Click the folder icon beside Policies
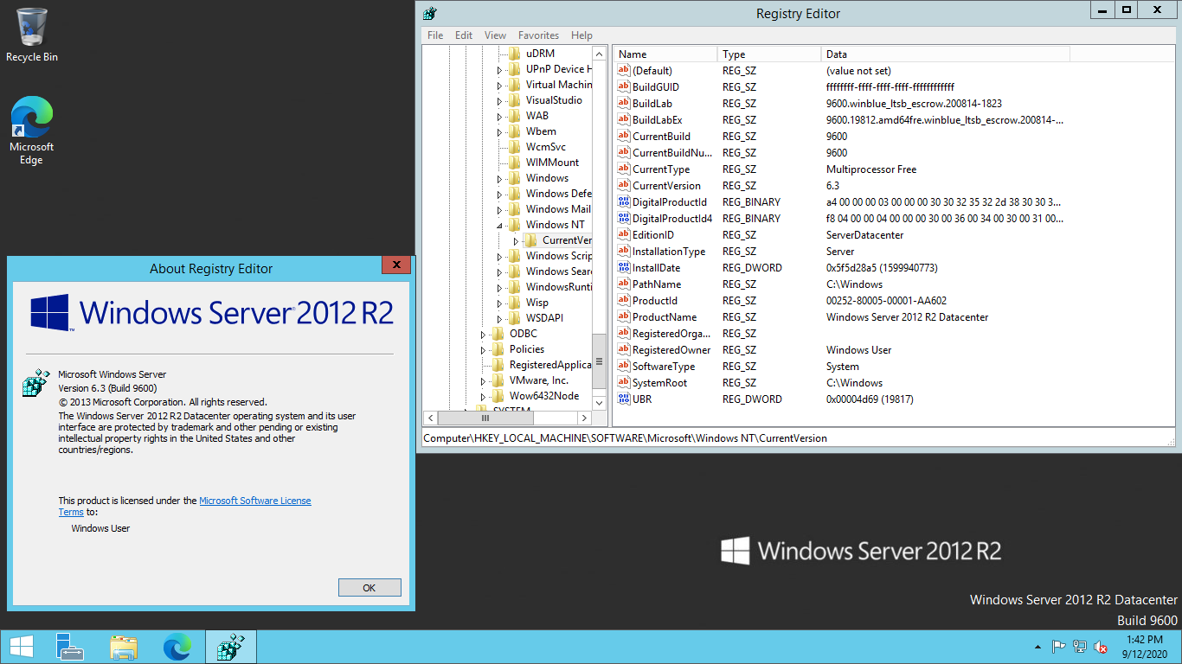 498,349
